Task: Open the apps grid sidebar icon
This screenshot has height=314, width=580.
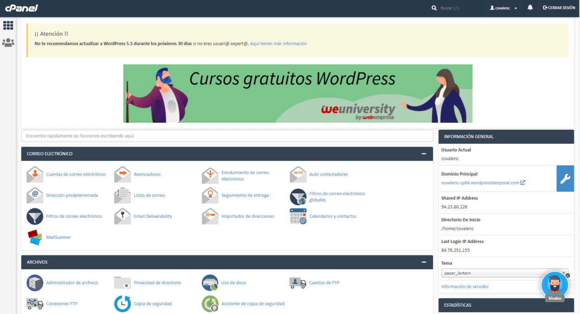Action: [8, 25]
